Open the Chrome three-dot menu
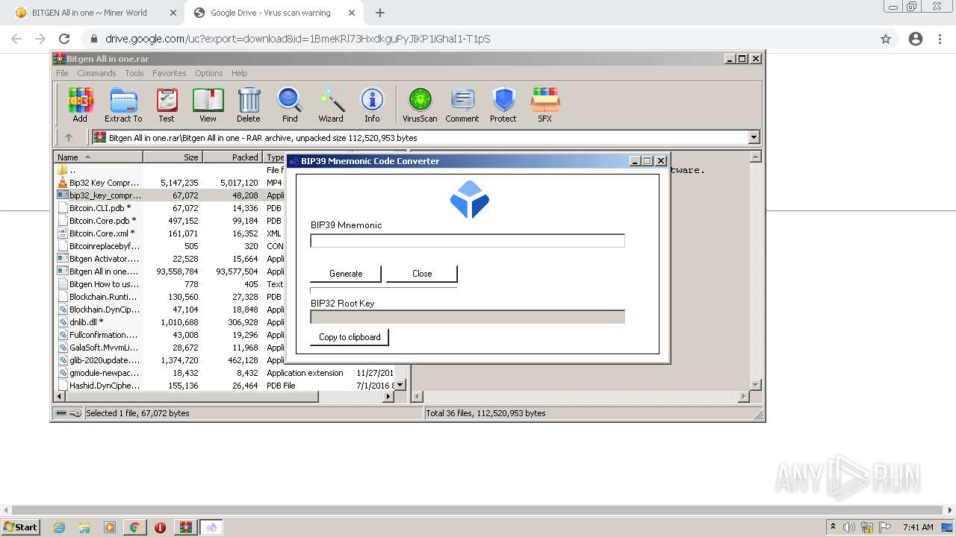The width and height of the screenshot is (956, 537). coord(940,39)
